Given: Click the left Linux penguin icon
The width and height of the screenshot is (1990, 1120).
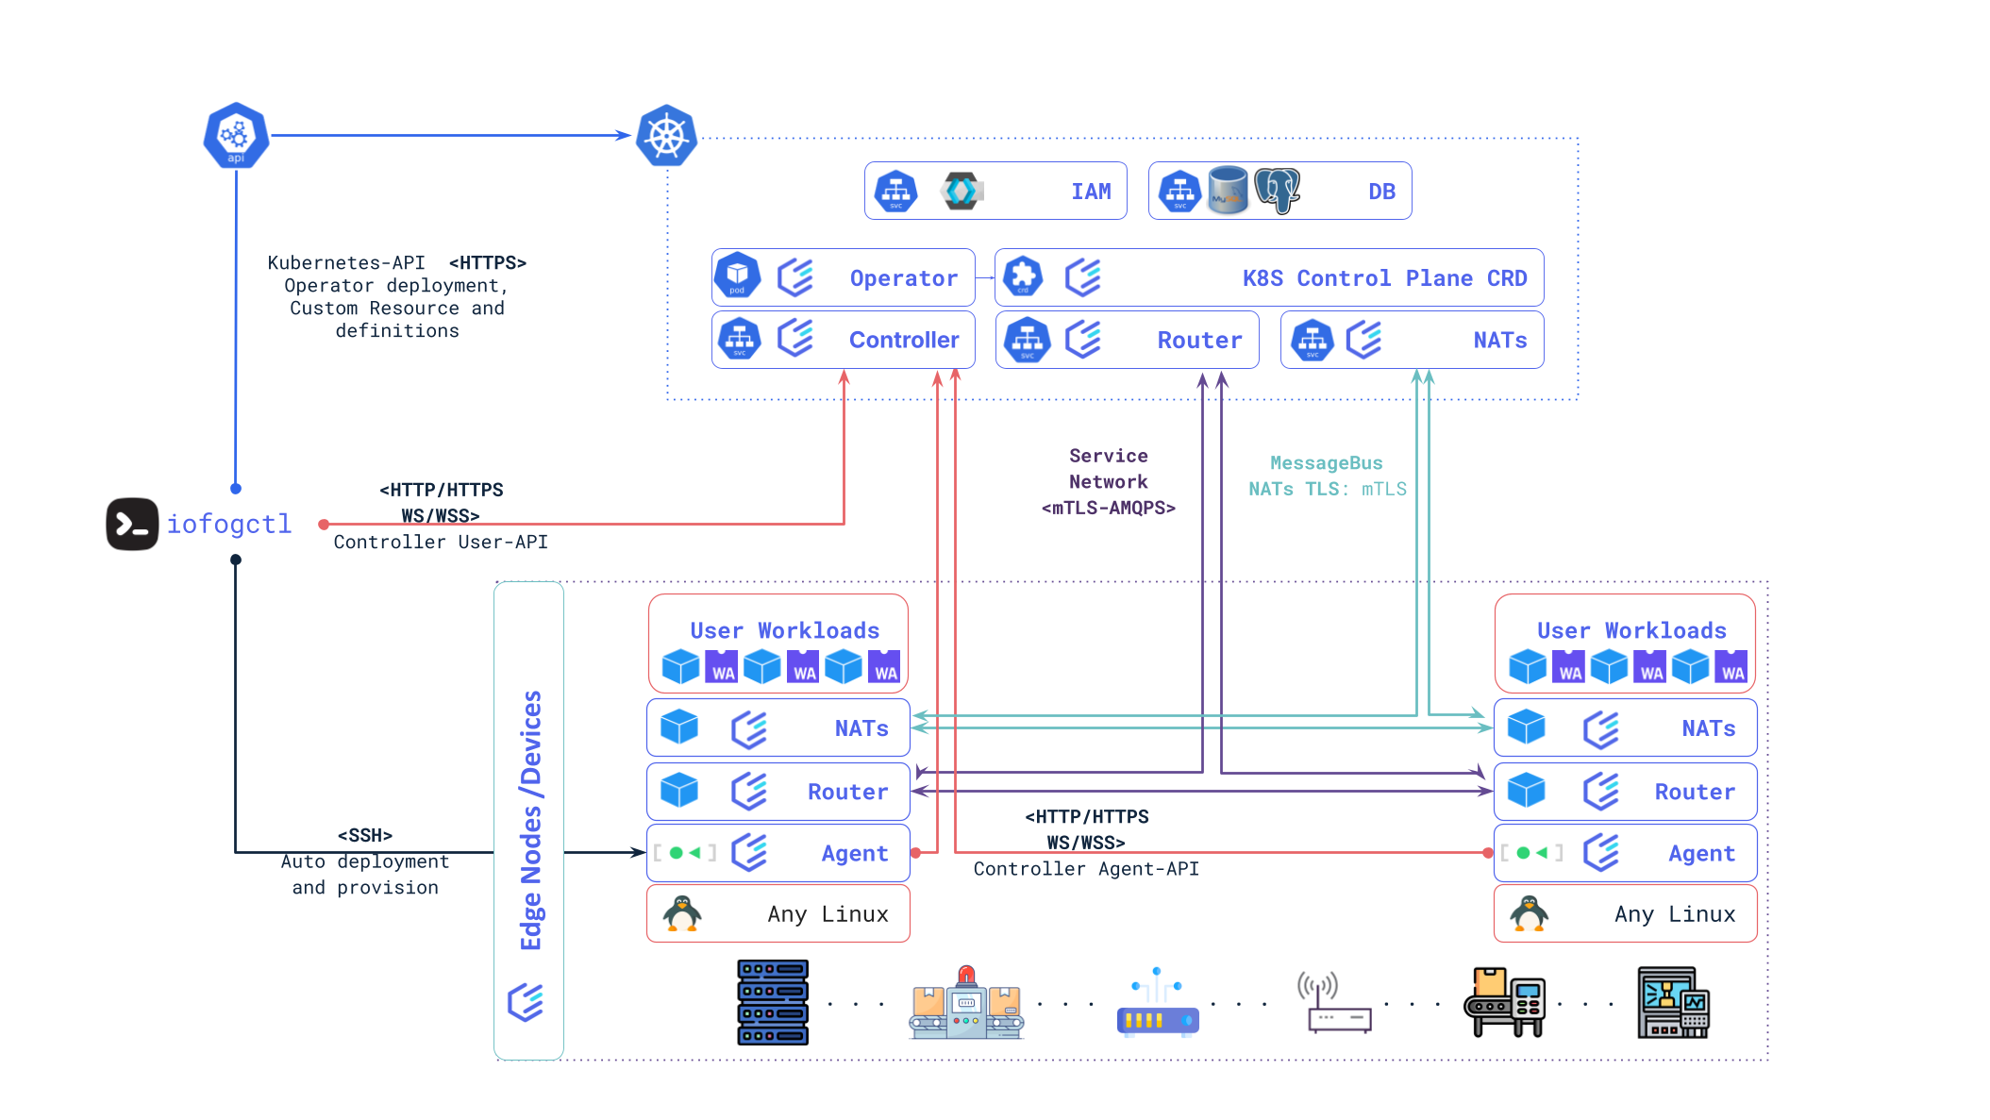Looking at the screenshot, I should pos(681,913).
